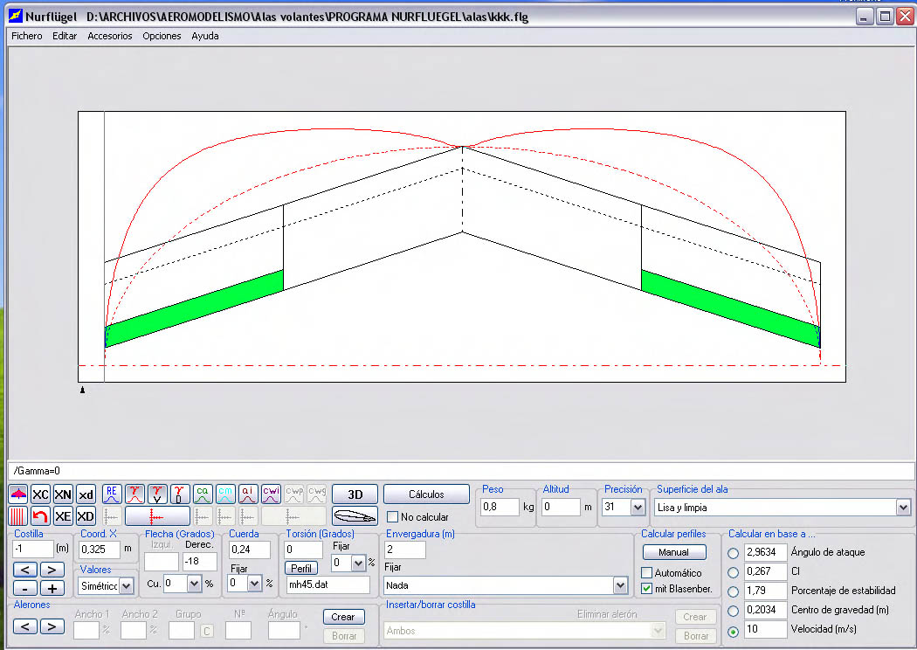
Task: Open the Valores Simétrico dropdown
Action: pyautogui.click(x=127, y=585)
